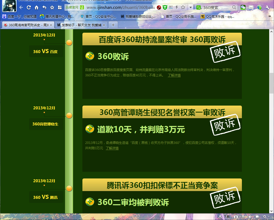Bookmark page with address bar star
274x220 pixels.
click(183, 7)
